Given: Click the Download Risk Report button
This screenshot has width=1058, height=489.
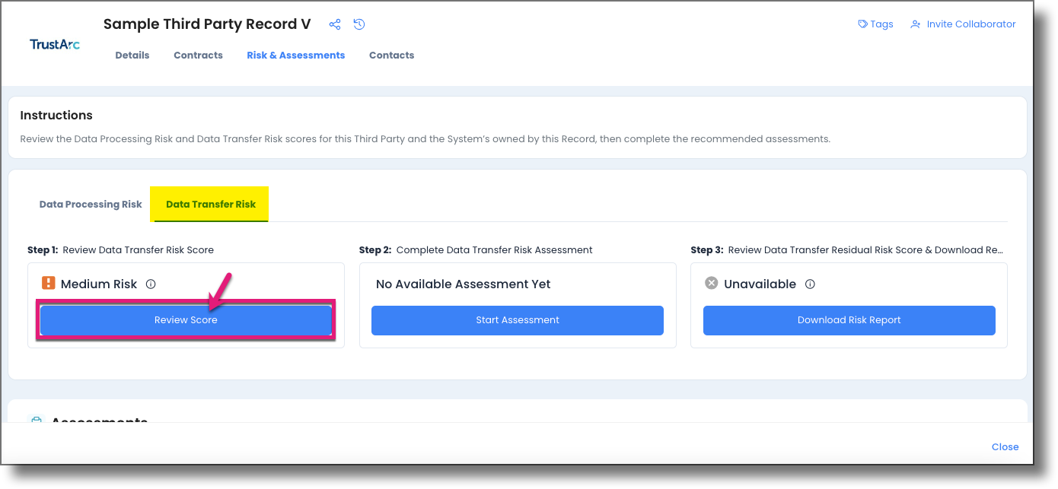Looking at the screenshot, I should coord(849,320).
